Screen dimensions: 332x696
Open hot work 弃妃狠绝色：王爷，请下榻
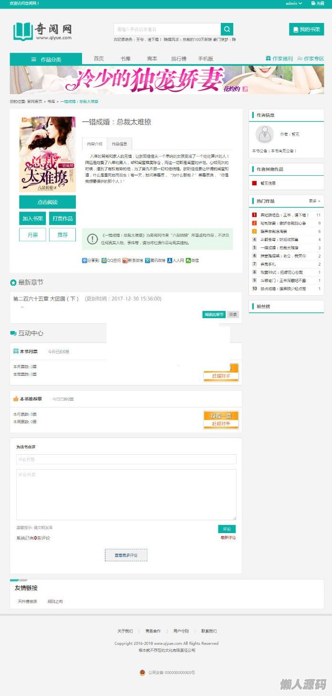[x=284, y=215]
